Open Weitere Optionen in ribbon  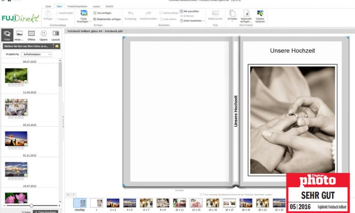click(260, 16)
